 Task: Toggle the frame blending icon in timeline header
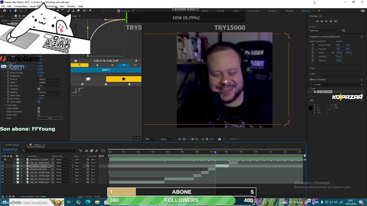point(91,151)
